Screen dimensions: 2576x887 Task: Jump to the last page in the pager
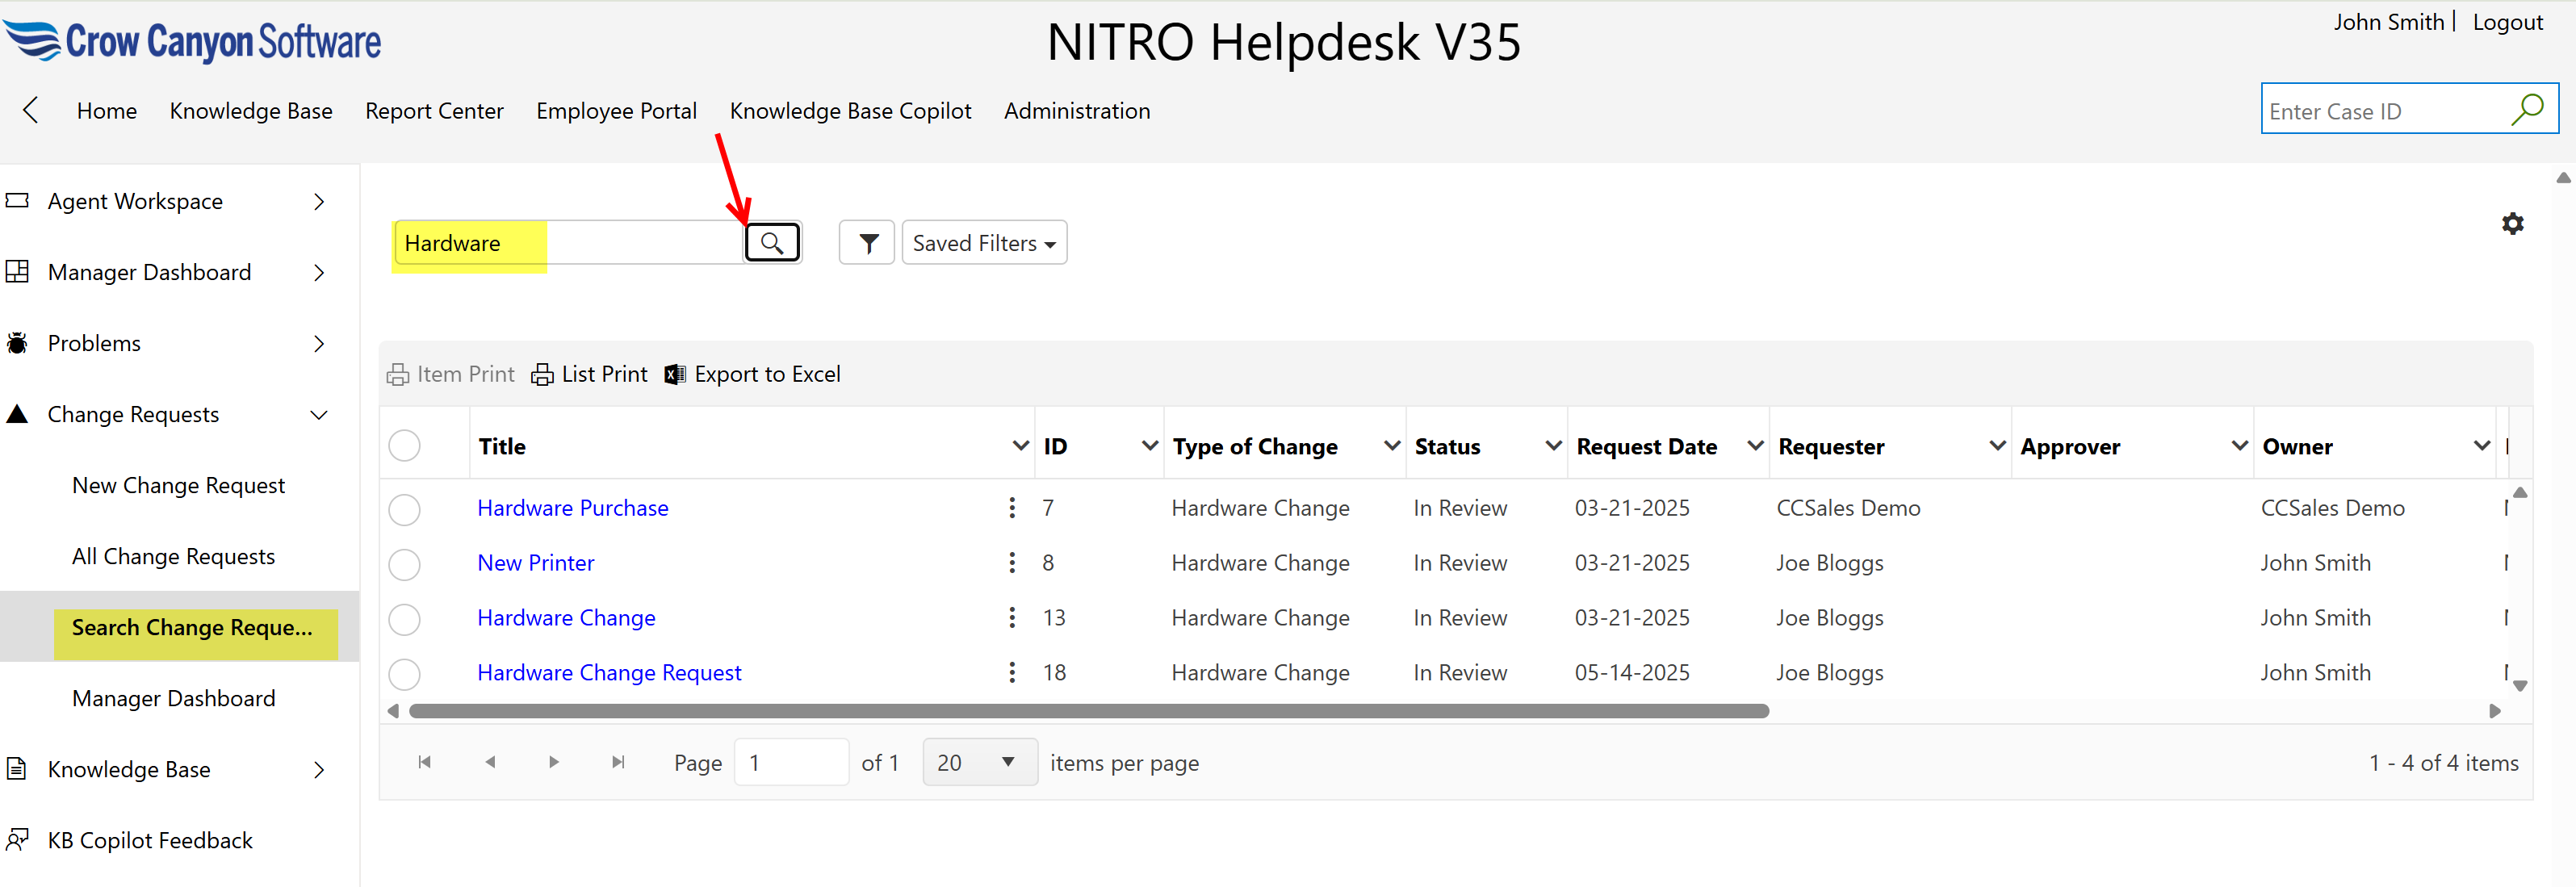coord(618,762)
